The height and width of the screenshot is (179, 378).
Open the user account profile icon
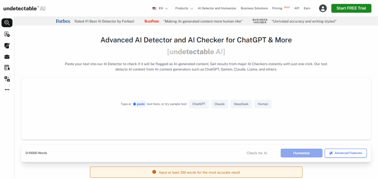(x=323, y=8)
